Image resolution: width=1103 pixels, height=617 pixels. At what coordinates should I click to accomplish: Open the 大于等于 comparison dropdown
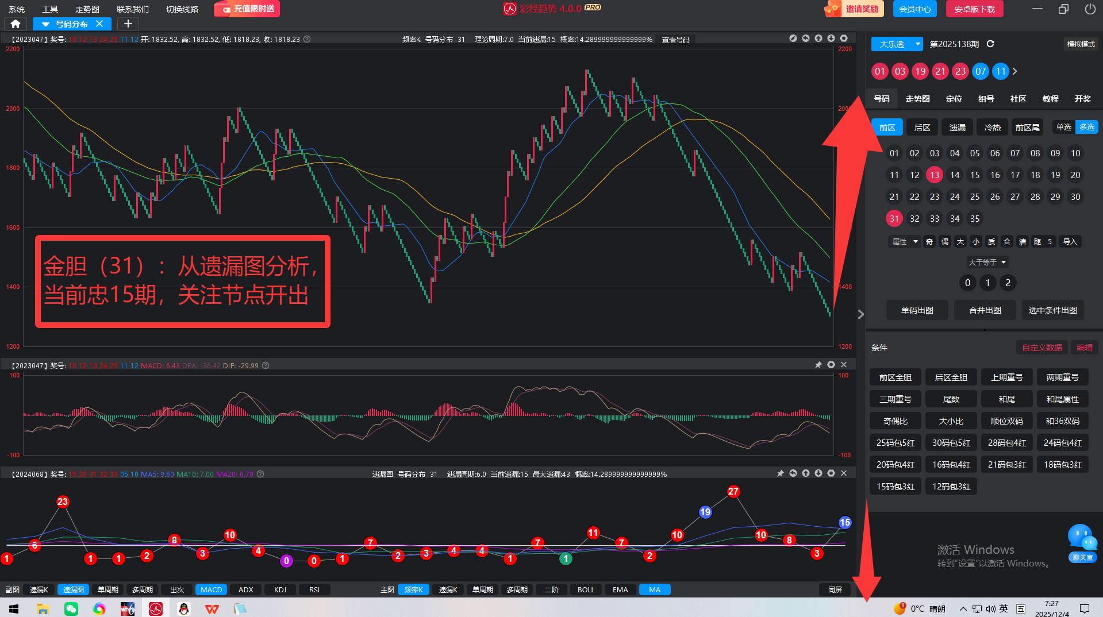(987, 262)
